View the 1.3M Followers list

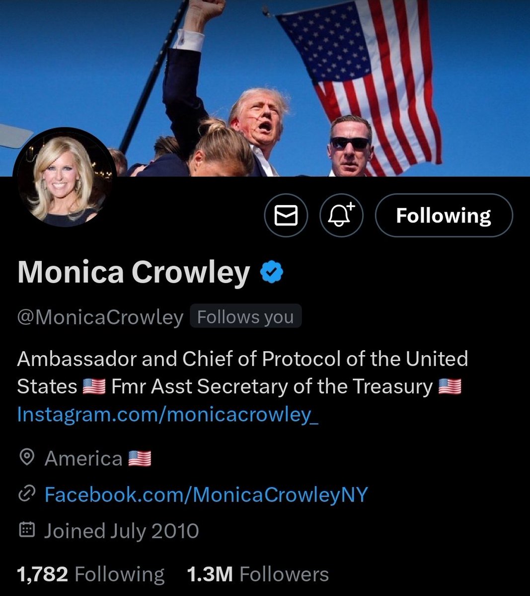coord(258,574)
